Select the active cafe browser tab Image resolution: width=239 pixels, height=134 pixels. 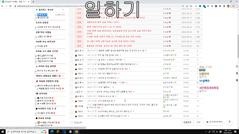(x=15, y=2)
